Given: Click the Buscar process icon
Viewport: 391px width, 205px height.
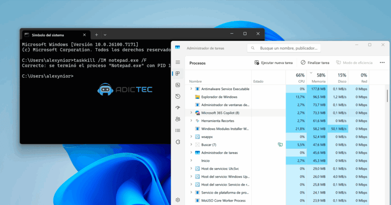Looking at the screenshot, I should click(197, 145).
